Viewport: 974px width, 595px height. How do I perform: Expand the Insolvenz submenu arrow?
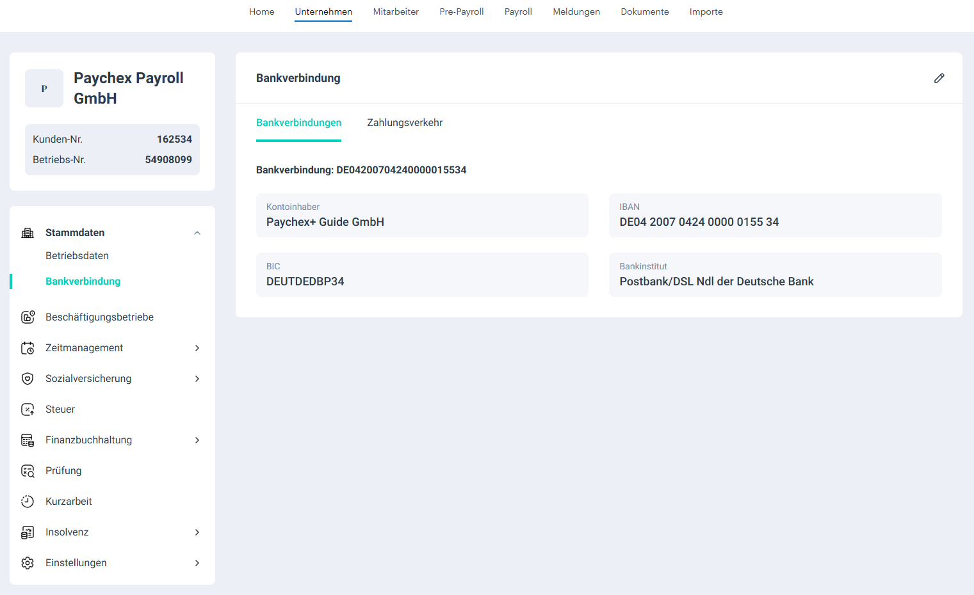coord(197,532)
